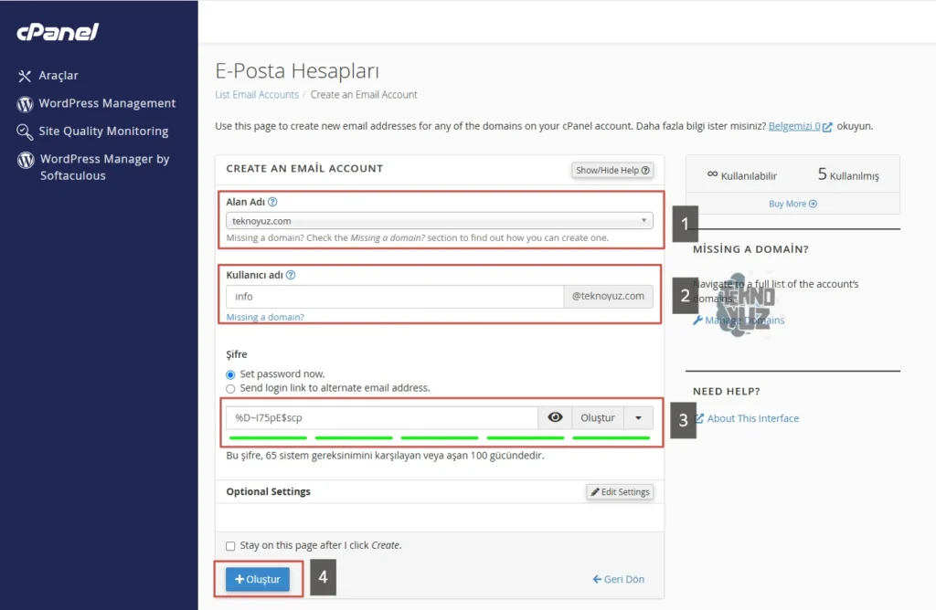Screen dimensions: 936x610
Task: Open the Alan Adı domain dropdown
Action: 440,221
